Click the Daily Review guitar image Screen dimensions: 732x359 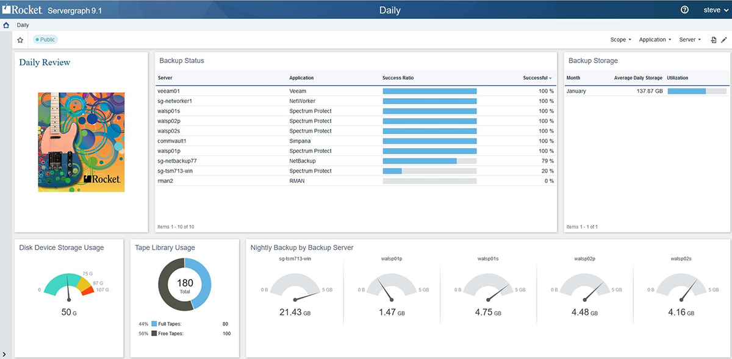click(x=81, y=142)
